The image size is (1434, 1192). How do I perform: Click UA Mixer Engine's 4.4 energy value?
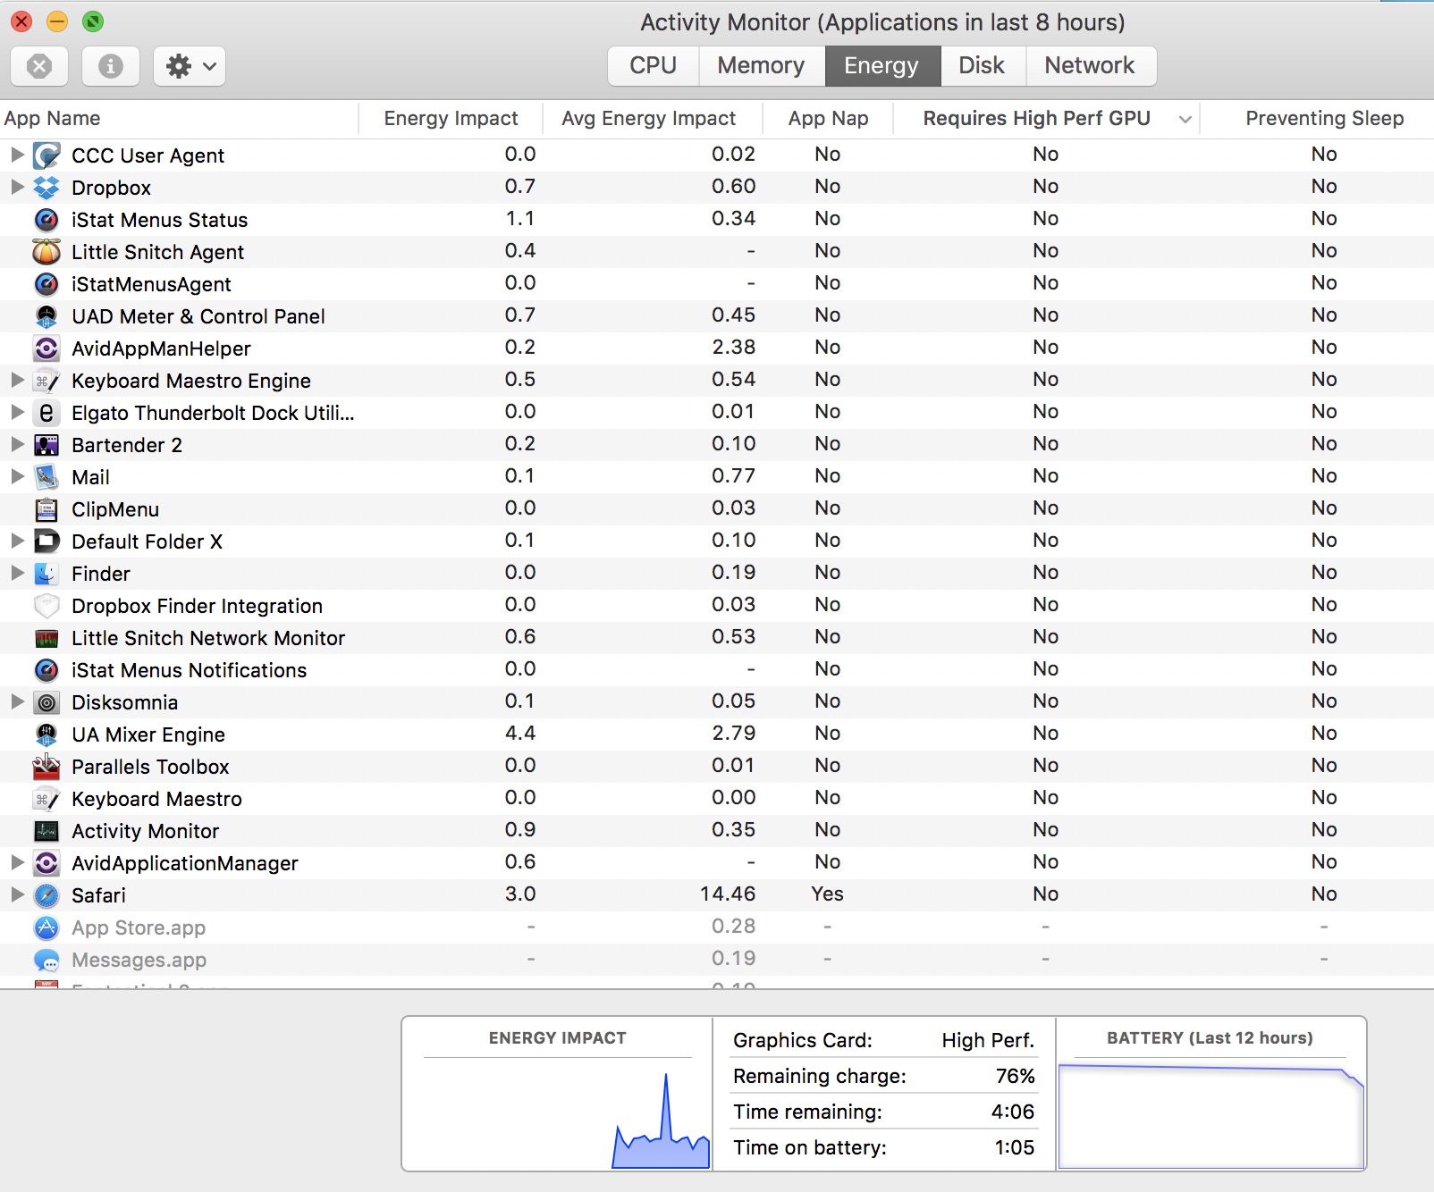click(x=520, y=734)
